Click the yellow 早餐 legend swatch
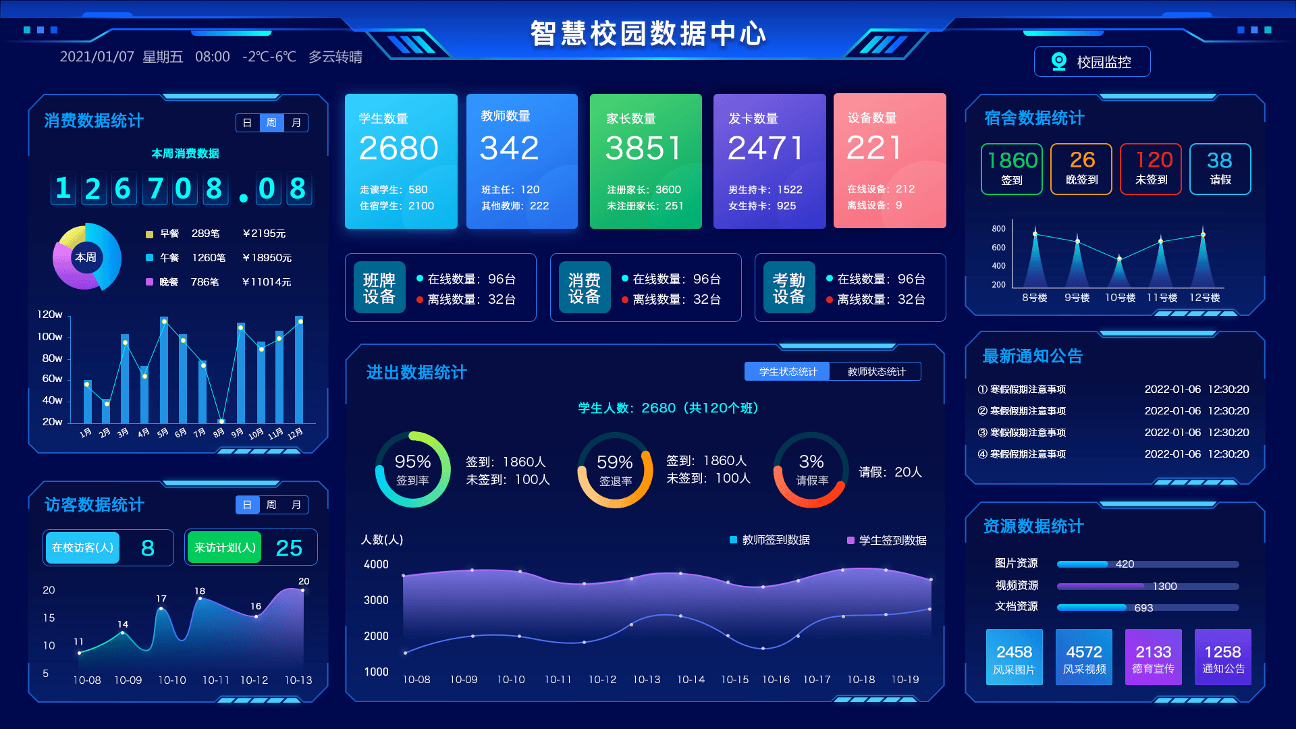The image size is (1296, 729). (149, 234)
